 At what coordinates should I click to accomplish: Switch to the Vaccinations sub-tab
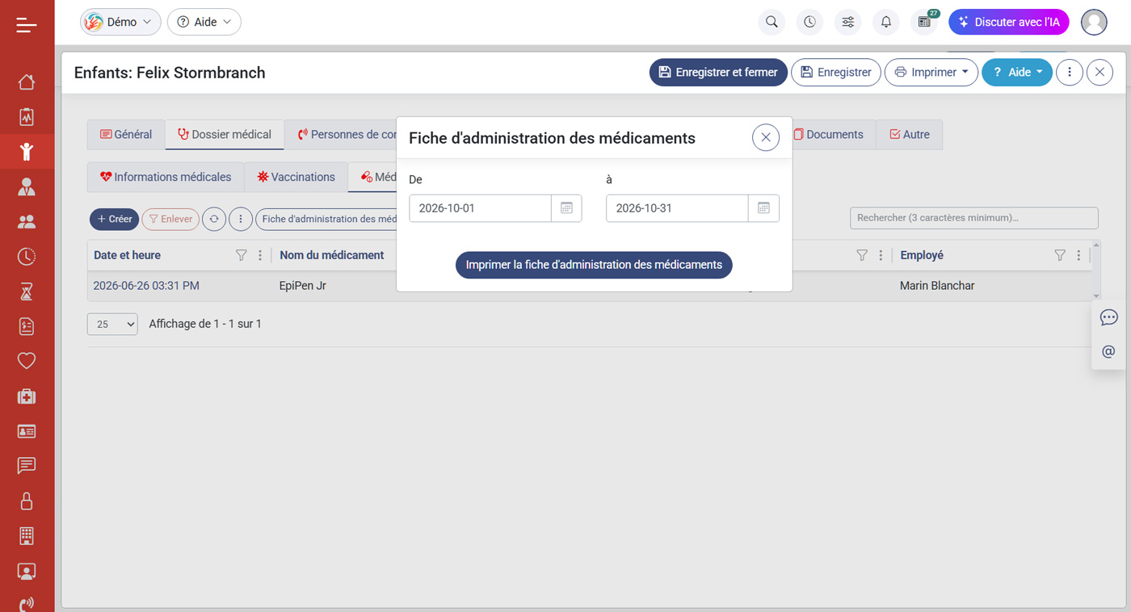pos(296,177)
